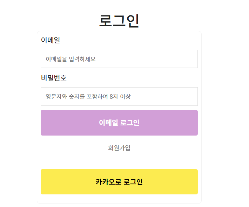Submit the form with 이메일 로그인

[x=119, y=123]
